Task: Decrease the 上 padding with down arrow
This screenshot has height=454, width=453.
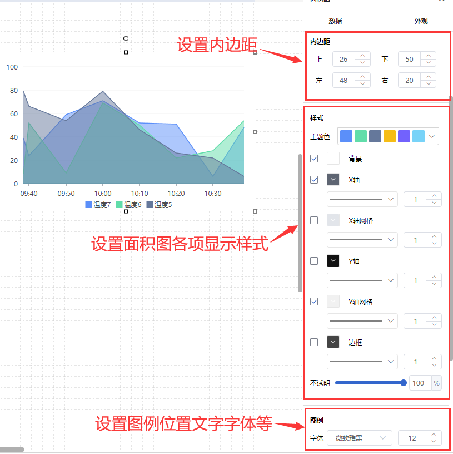Action: 362,63
